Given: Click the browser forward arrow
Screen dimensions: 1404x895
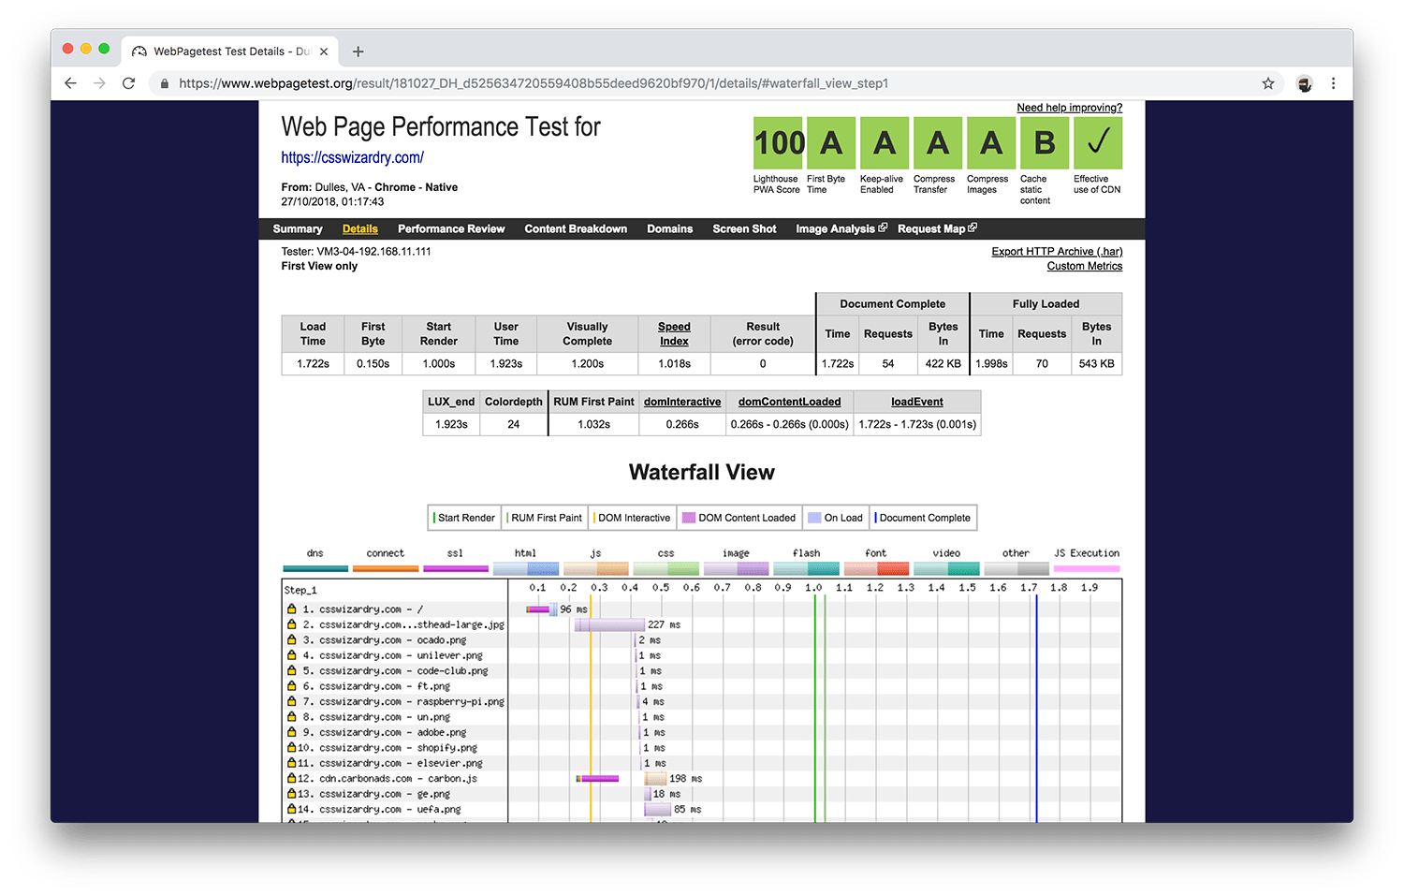Looking at the screenshot, I should pos(99,83).
